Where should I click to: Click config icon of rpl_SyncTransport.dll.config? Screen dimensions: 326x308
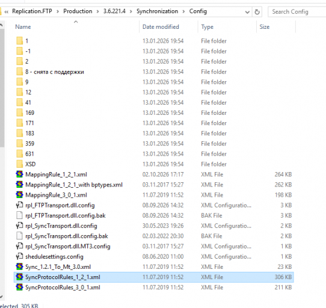pos(19,226)
